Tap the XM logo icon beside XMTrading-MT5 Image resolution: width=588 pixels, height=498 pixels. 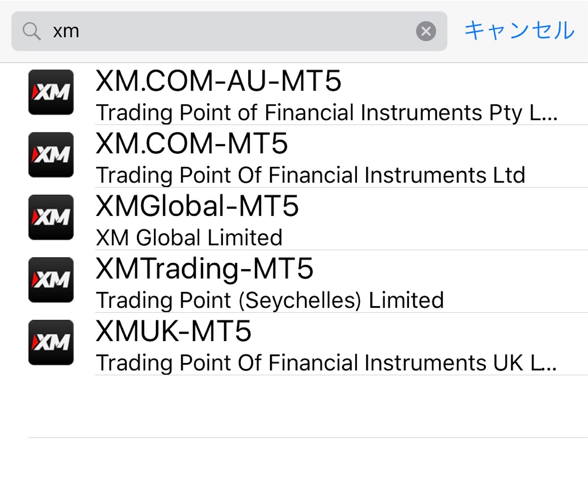coord(51,280)
